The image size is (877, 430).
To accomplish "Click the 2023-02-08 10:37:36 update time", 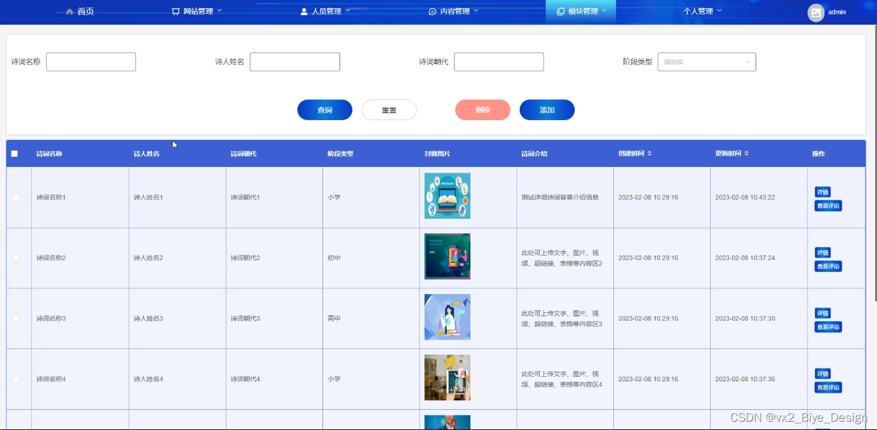I will pos(745,379).
